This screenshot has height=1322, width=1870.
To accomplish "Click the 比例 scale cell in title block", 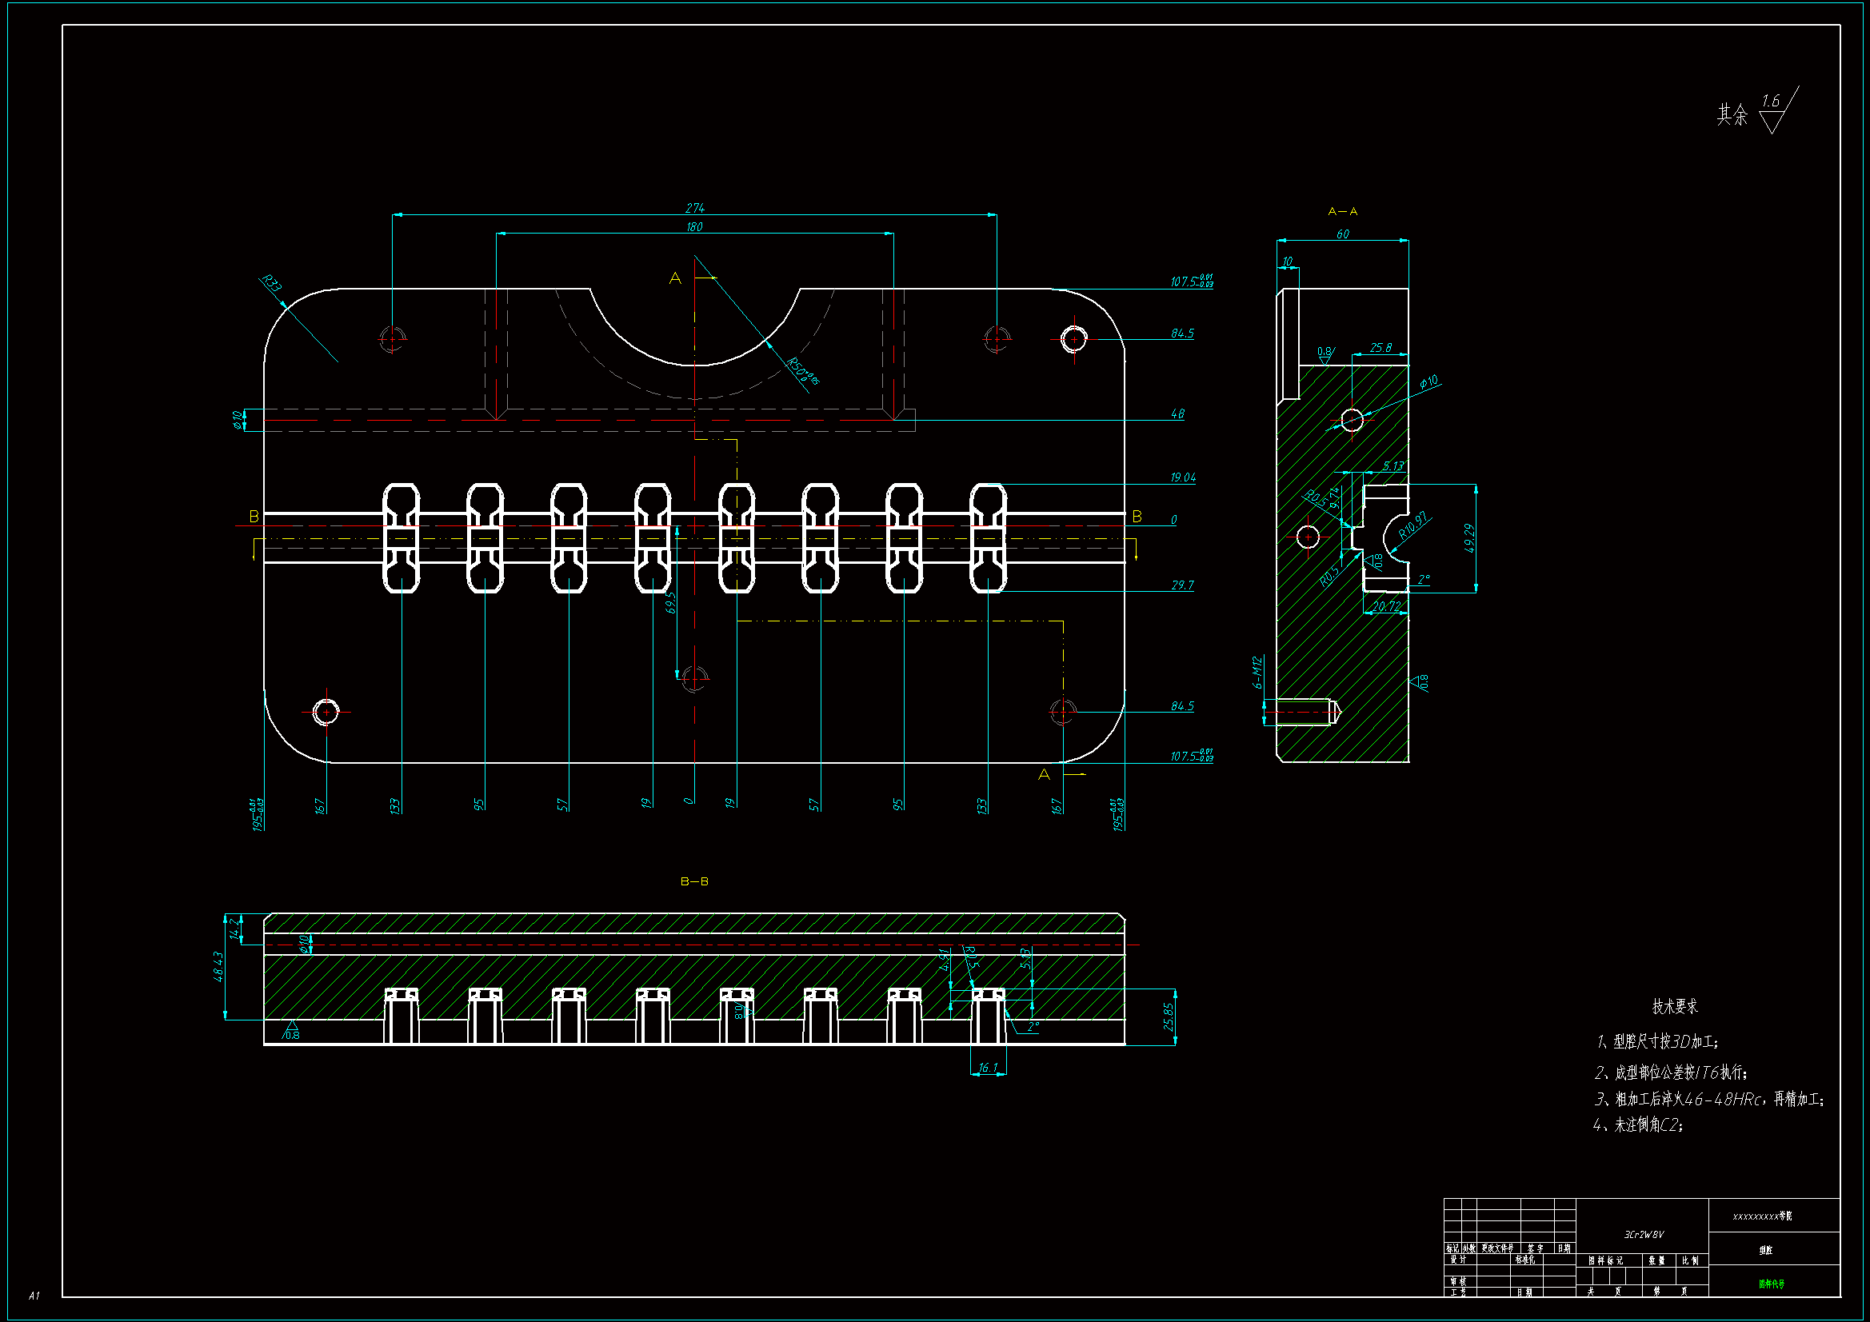I will 1691,1260.
